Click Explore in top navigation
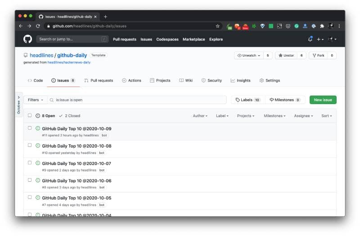Image resolution: width=360 pixels, height=236 pixels. tap(216, 39)
